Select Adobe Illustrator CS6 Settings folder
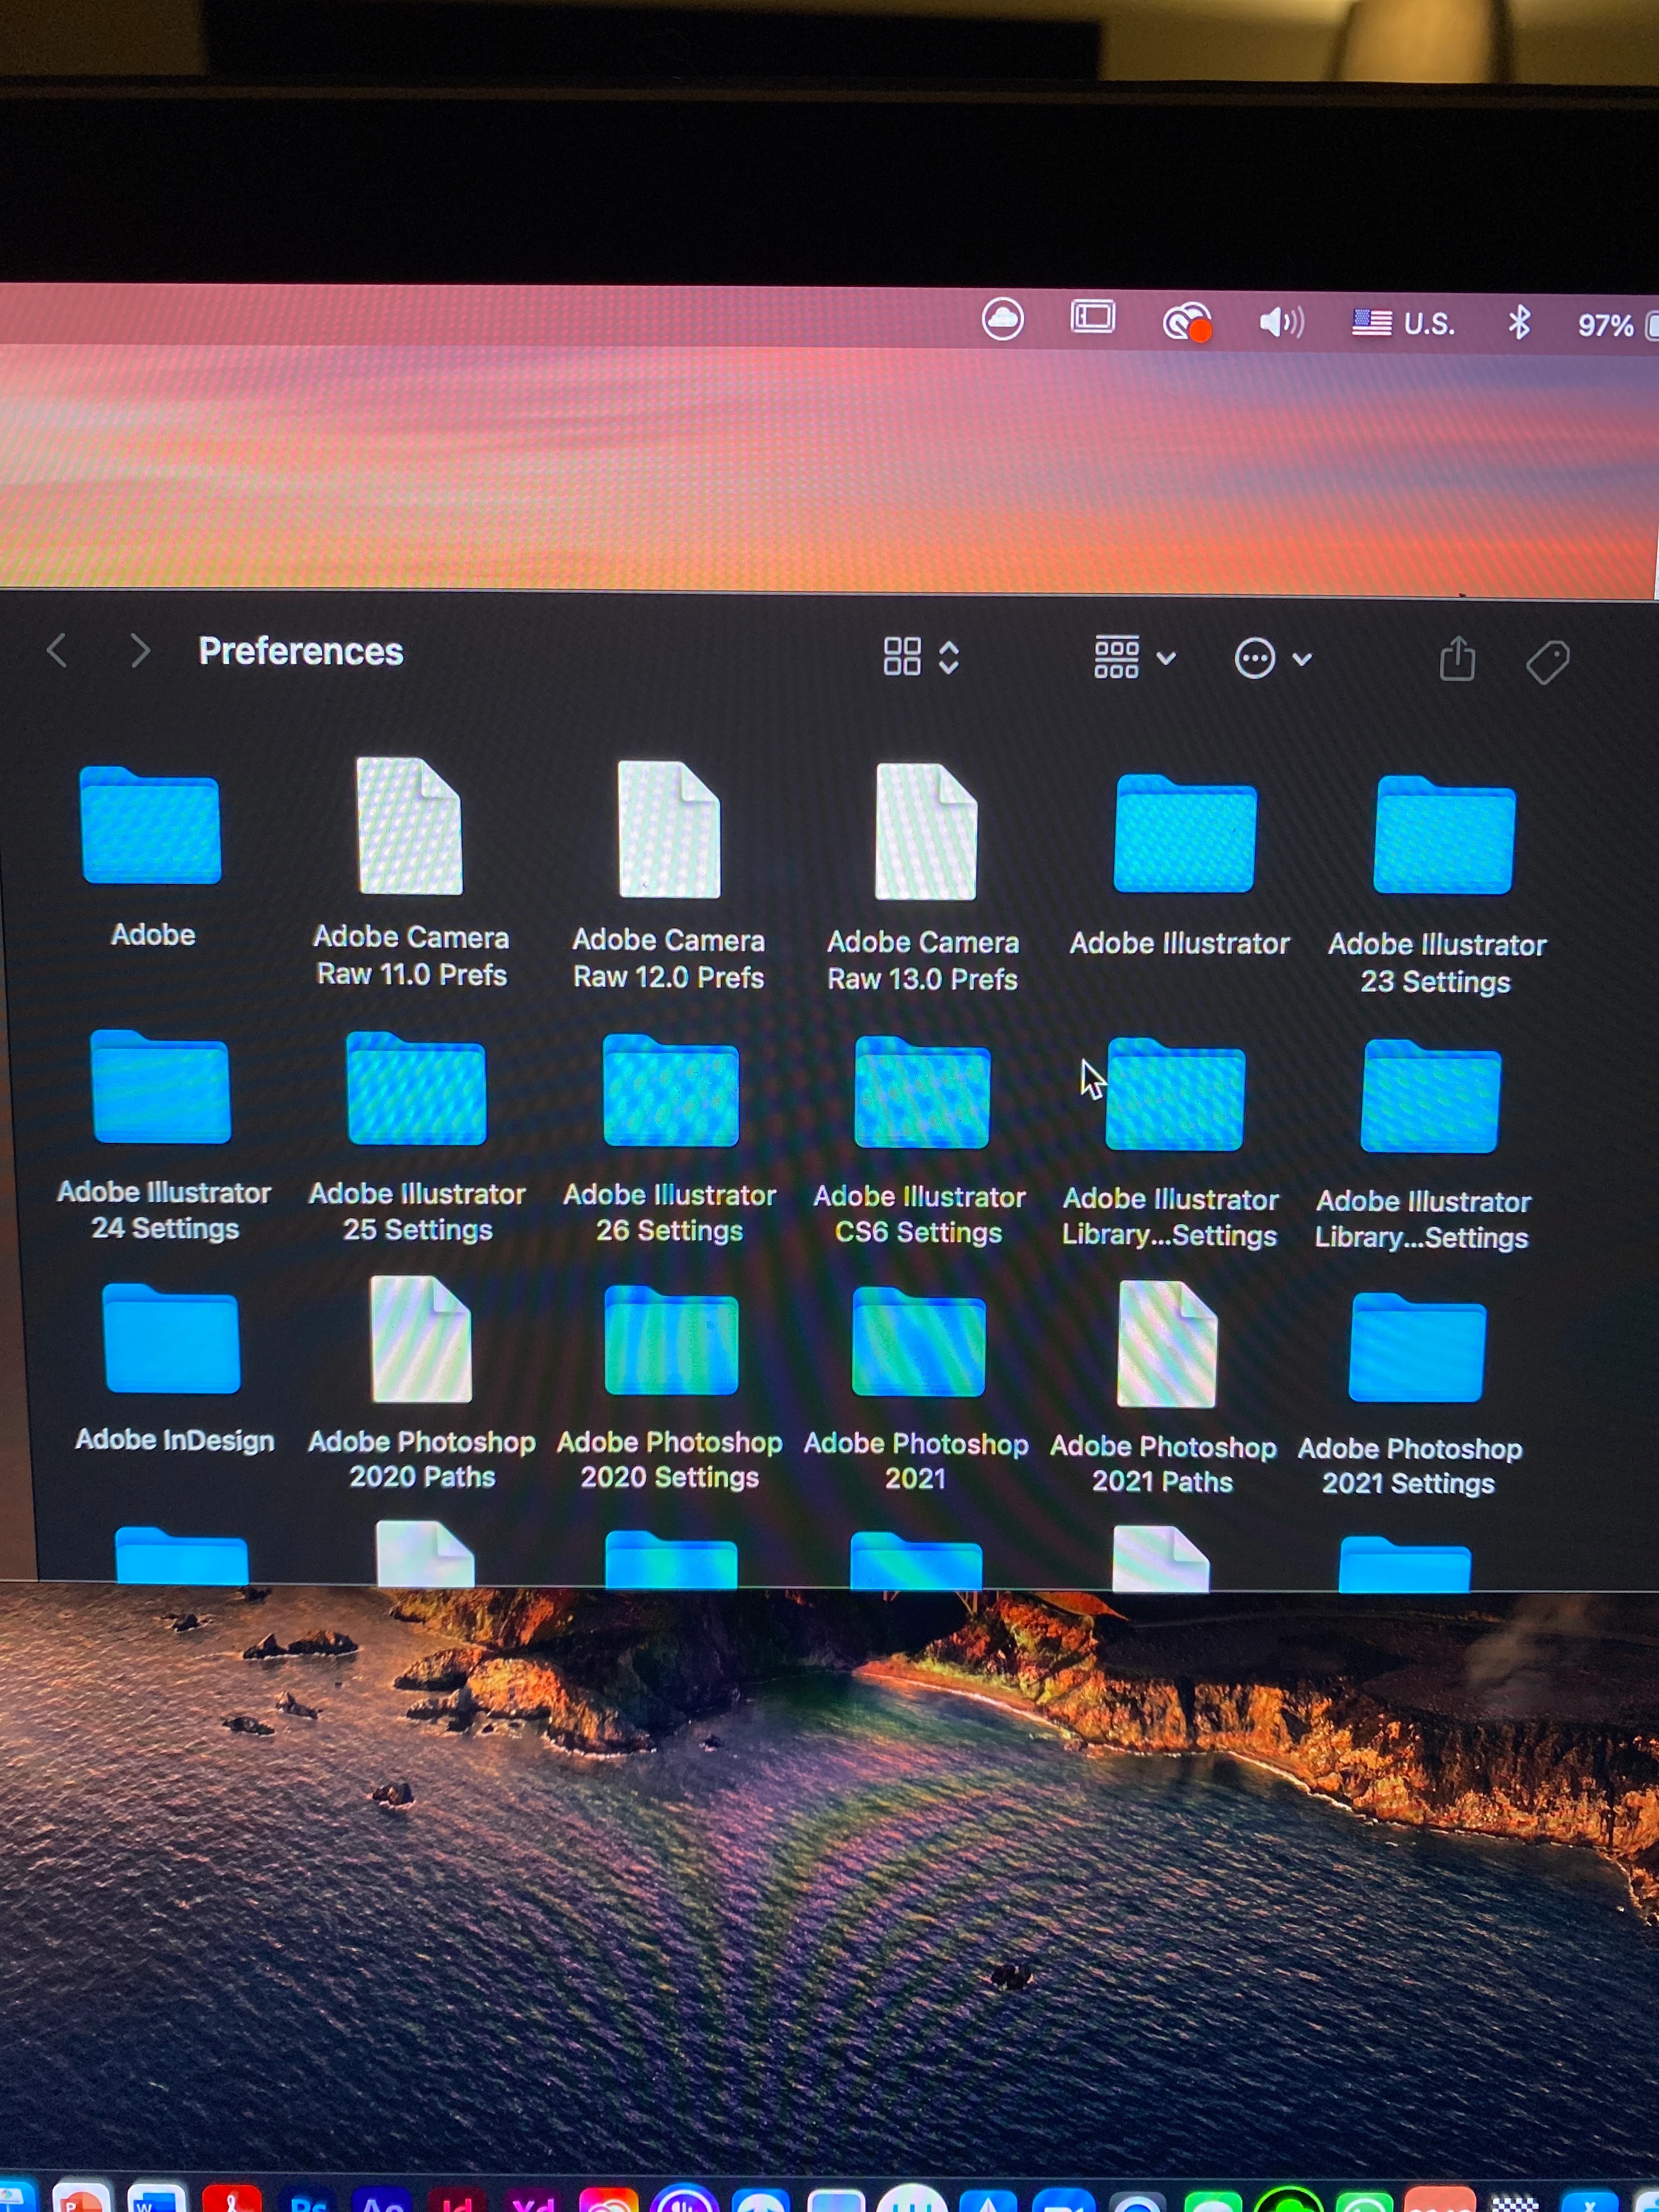Viewport: 1659px width, 2212px height. (922, 1093)
